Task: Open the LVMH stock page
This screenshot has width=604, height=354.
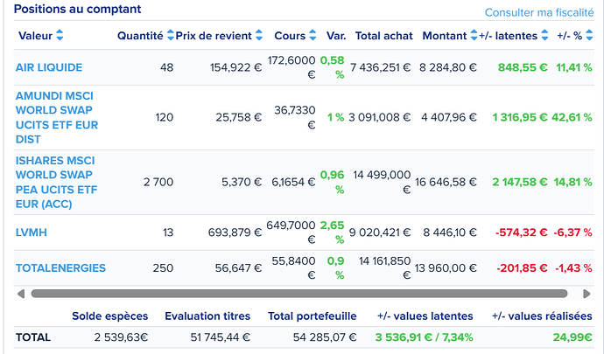Action: tap(30, 232)
